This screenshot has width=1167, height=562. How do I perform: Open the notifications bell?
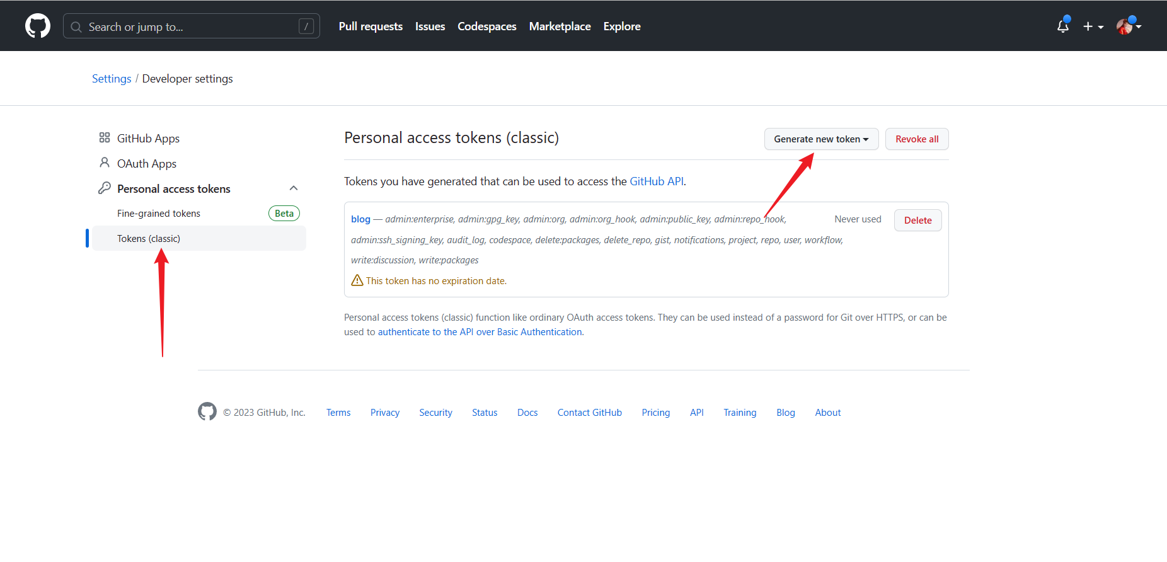pyautogui.click(x=1063, y=26)
